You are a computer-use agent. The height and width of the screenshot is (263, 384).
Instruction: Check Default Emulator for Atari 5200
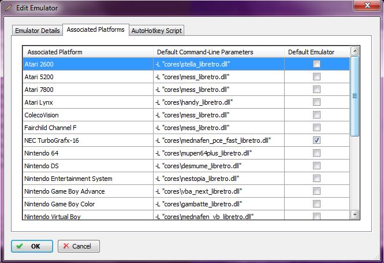pyautogui.click(x=316, y=77)
